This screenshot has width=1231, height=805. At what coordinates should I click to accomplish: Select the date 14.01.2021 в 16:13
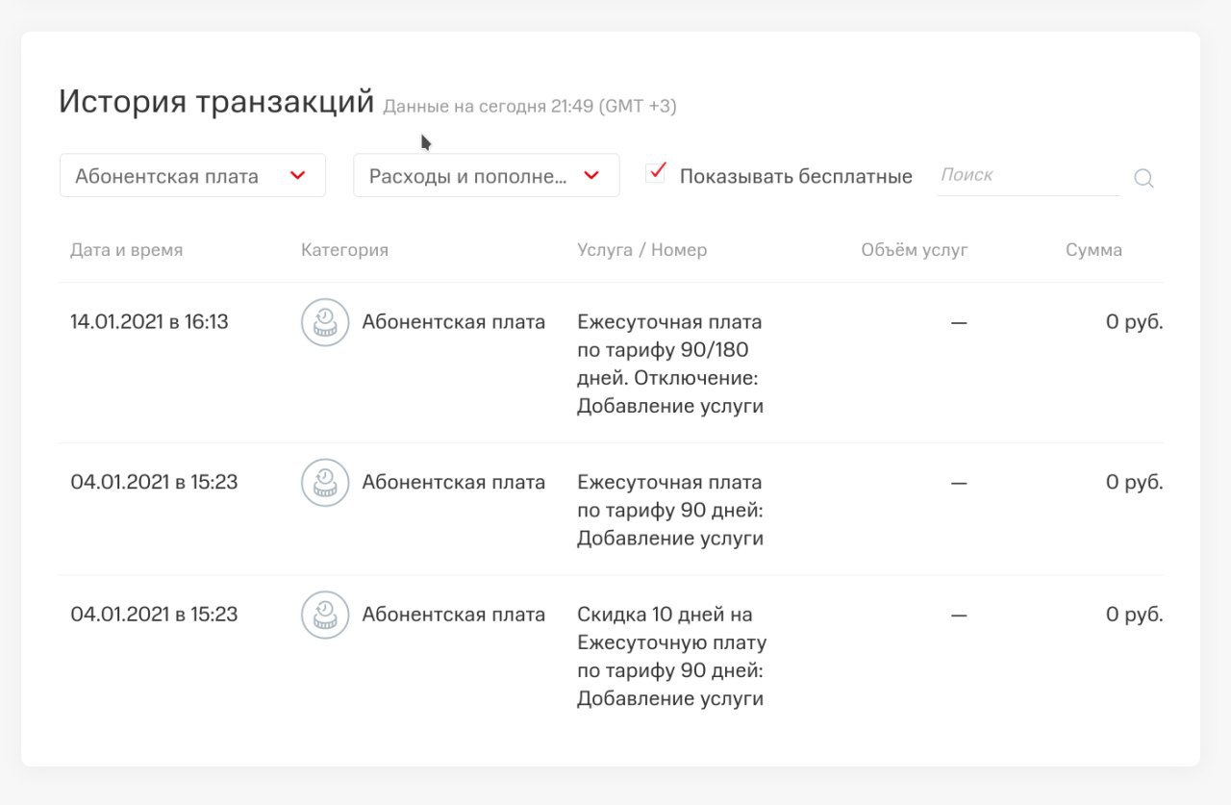[x=149, y=322]
